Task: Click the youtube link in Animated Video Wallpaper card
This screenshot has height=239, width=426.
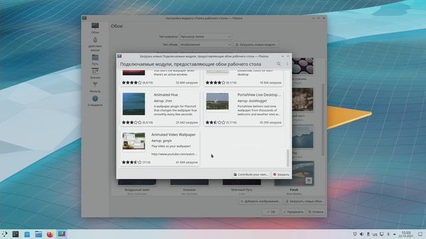Action: pyautogui.click(x=174, y=154)
